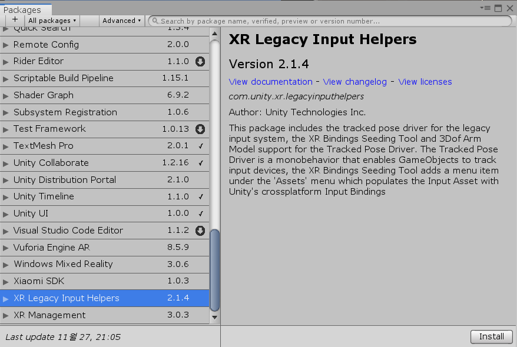The image size is (517, 347).
Task: Select the Shader Graph package
Action: [x=105, y=95]
